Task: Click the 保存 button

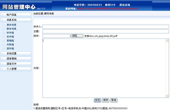Action: pyautogui.click(x=106, y=100)
